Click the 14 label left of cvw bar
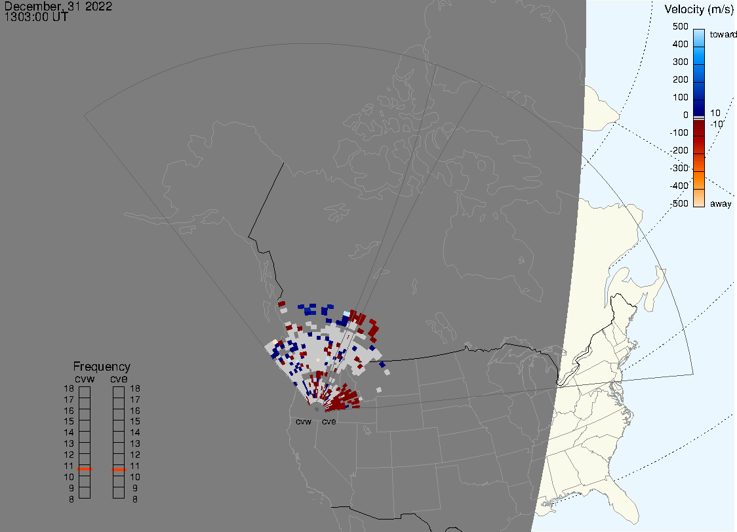This screenshot has height=532, width=737. tap(69, 433)
